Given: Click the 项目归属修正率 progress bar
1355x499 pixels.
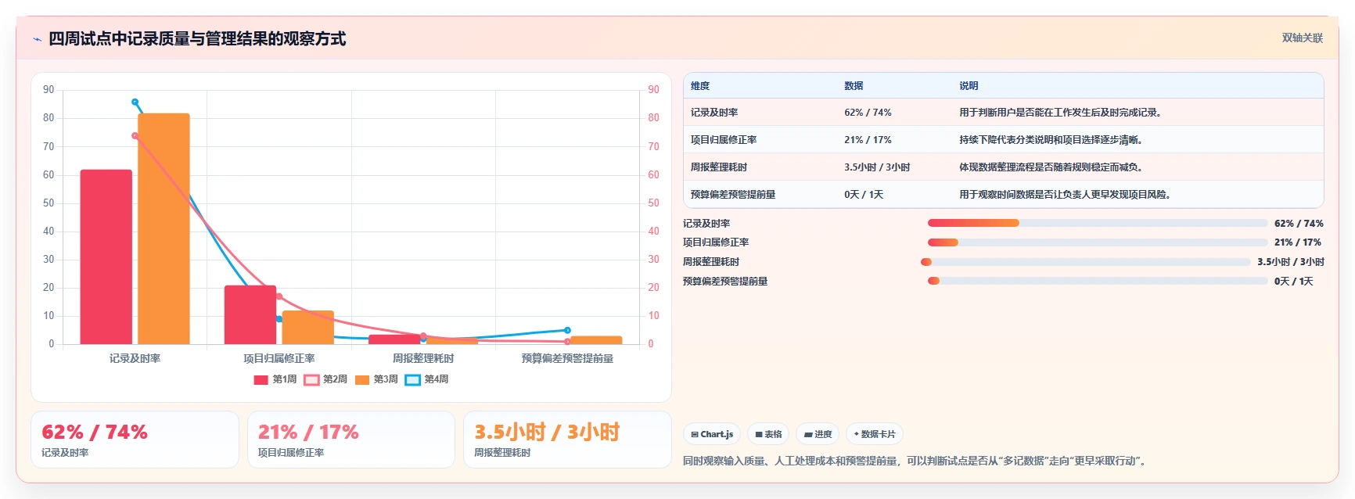Looking at the screenshot, I should click(1098, 242).
